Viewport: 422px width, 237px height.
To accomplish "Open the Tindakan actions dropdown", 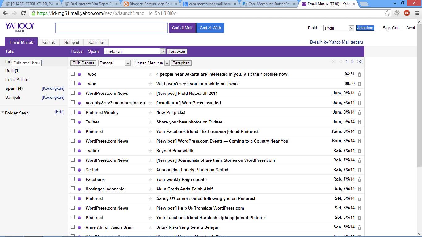I will click(134, 52).
